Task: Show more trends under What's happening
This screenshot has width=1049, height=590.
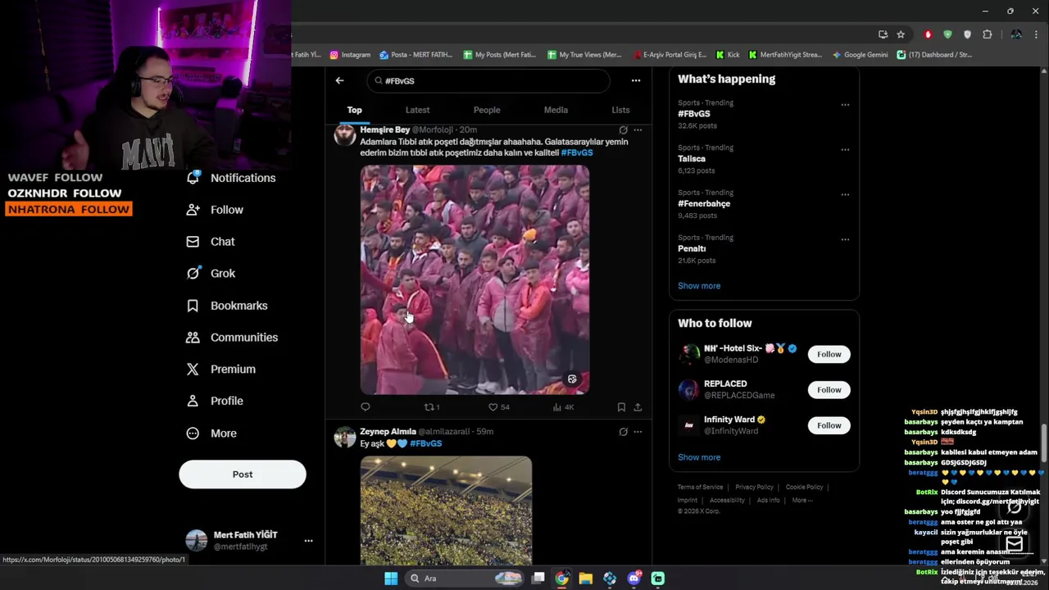Action: (x=699, y=286)
